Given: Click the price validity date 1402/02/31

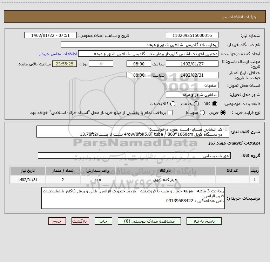Looking at the screenshot, I should pyautogui.click(x=192, y=75).
